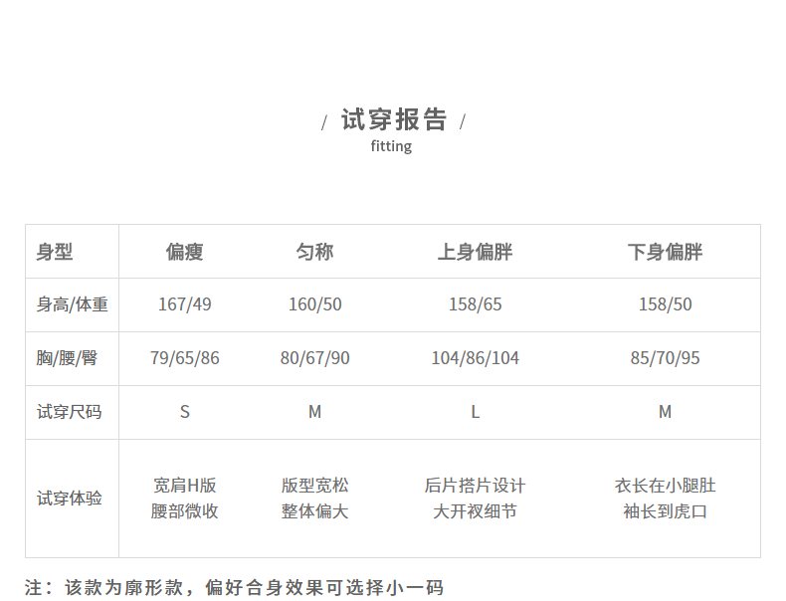Select the 身型 row header

pos(55,252)
